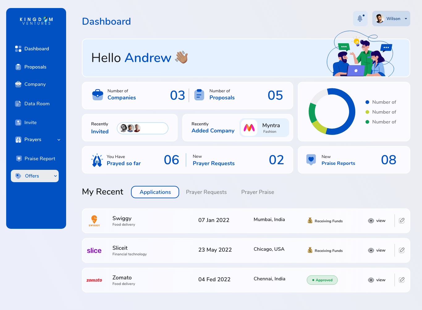Click the eye view icon for Swiggy

[371, 221]
